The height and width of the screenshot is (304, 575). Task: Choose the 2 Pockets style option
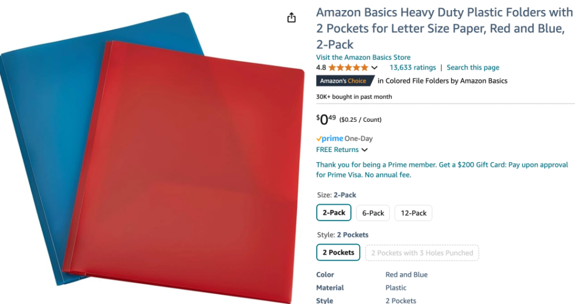click(338, 252)
